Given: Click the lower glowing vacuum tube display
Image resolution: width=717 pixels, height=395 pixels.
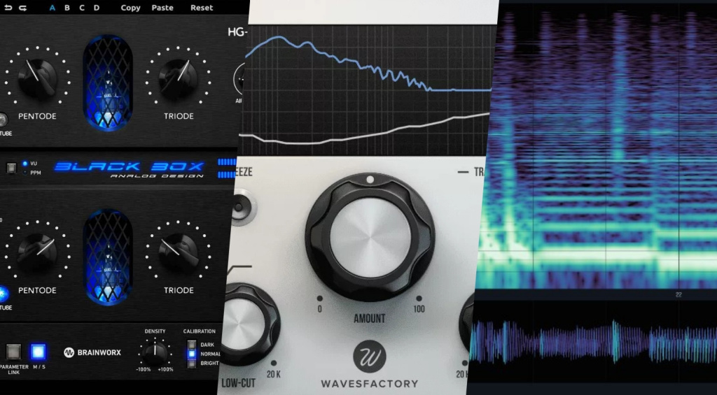Looking at the screenshot, I should tap(108, 257).
